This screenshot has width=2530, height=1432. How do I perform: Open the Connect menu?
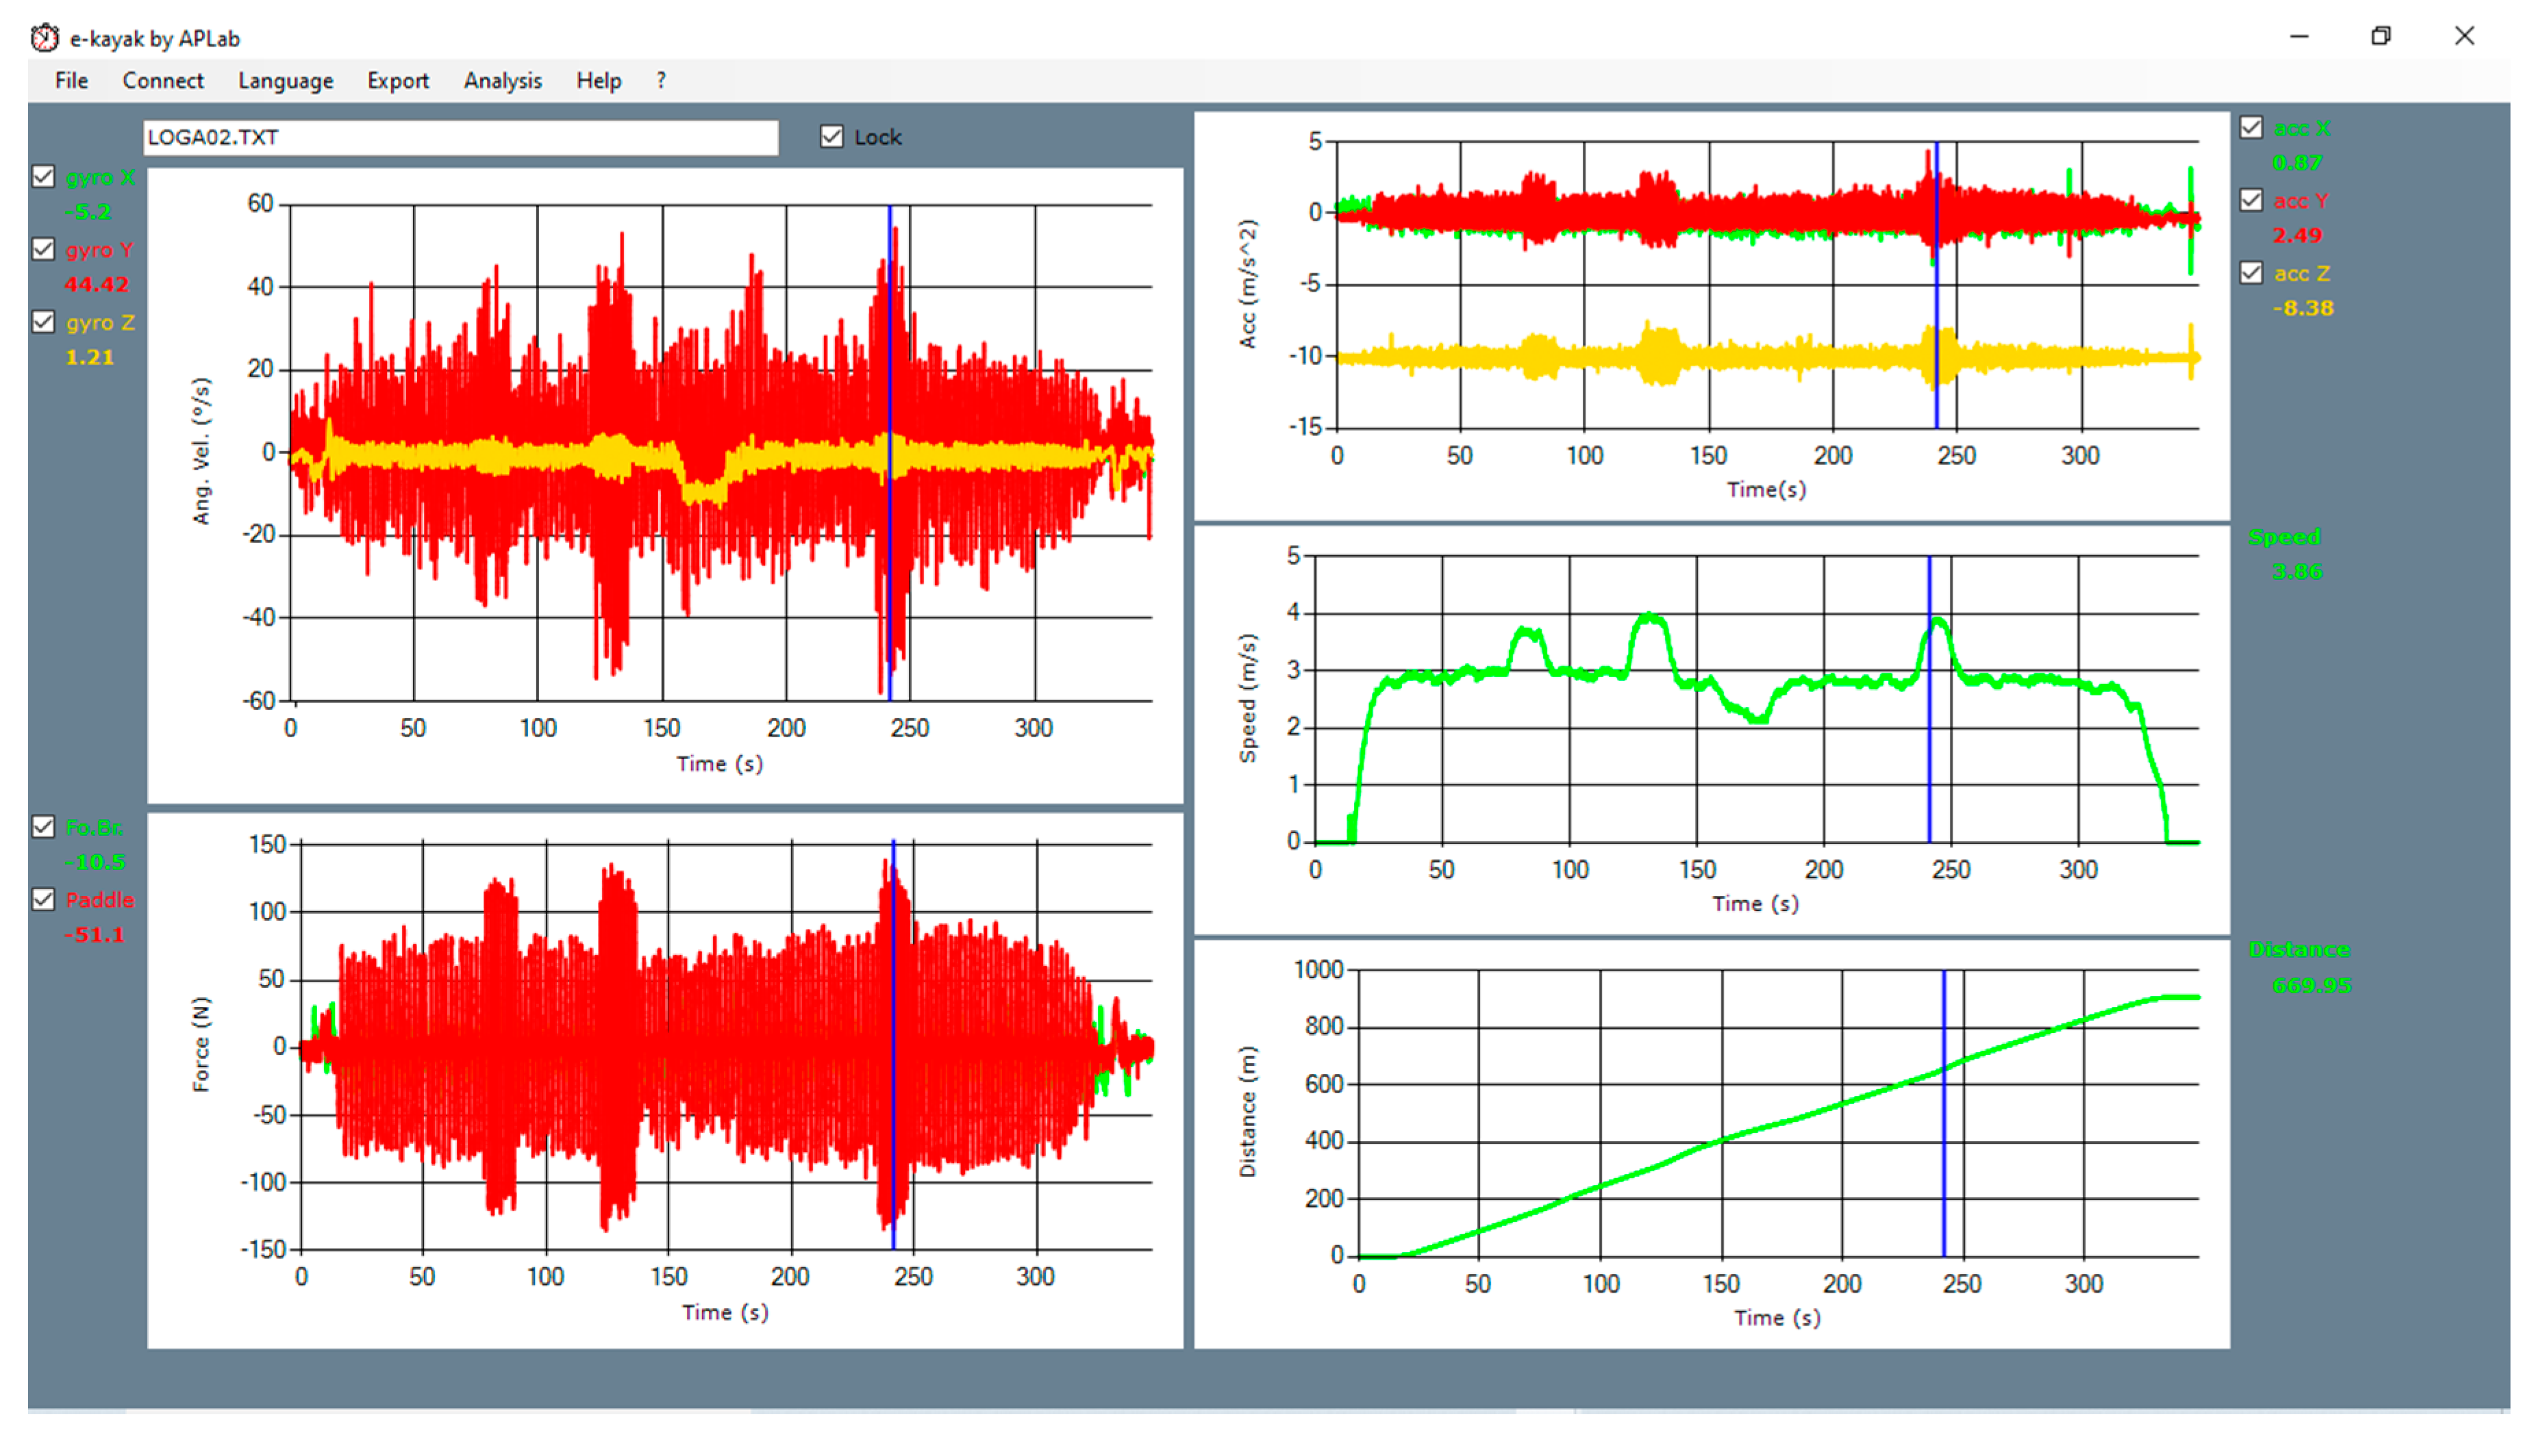click(x=162, y=81)
